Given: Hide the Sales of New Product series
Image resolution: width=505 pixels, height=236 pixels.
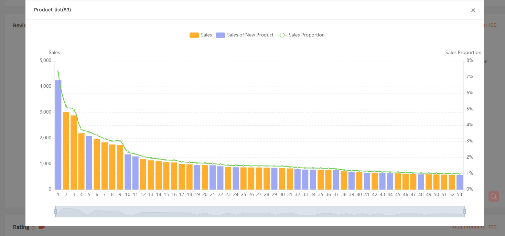Looking at the screenshot, I should click(245, 35).
